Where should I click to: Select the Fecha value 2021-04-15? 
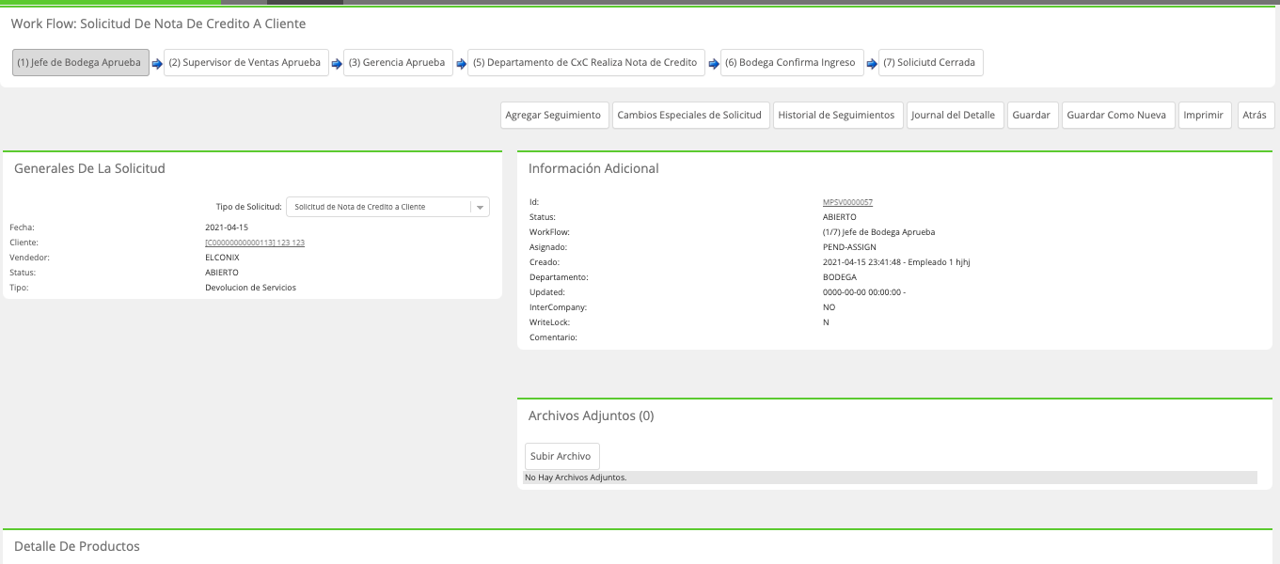227,227
